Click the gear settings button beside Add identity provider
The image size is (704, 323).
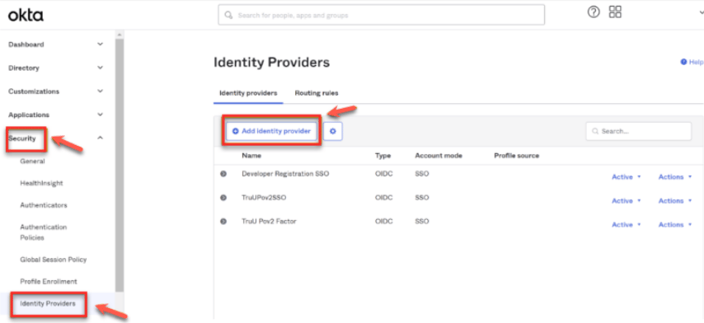pyautogui.click(x=333, y=132)
